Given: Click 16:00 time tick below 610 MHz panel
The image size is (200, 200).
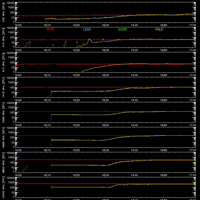Looking at the screenshot, I should (x=18, y=75).
